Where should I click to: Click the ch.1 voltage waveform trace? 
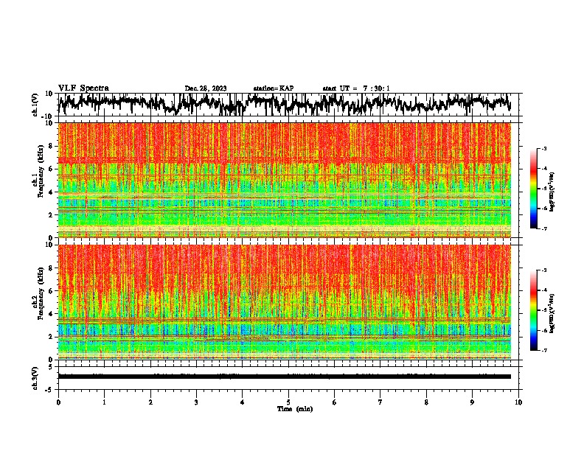pos(284,104)
